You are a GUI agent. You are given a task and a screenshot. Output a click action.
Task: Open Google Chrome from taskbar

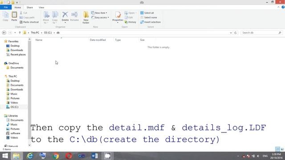point(56,156)
